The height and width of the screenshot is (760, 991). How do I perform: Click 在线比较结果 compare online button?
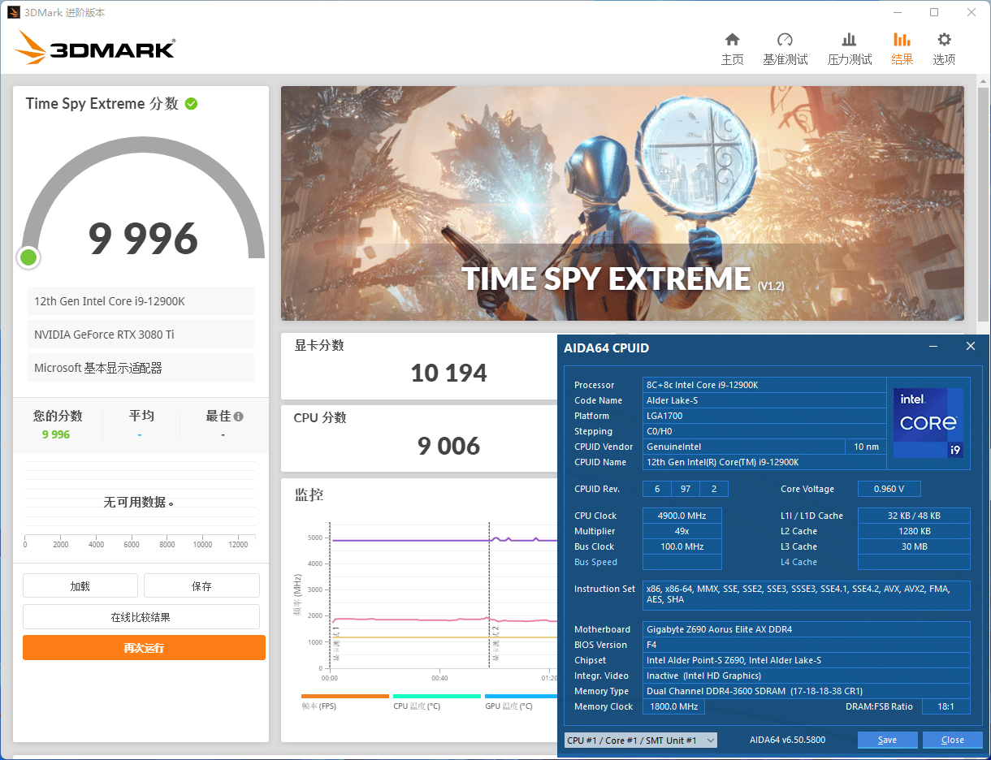(141, 616)
